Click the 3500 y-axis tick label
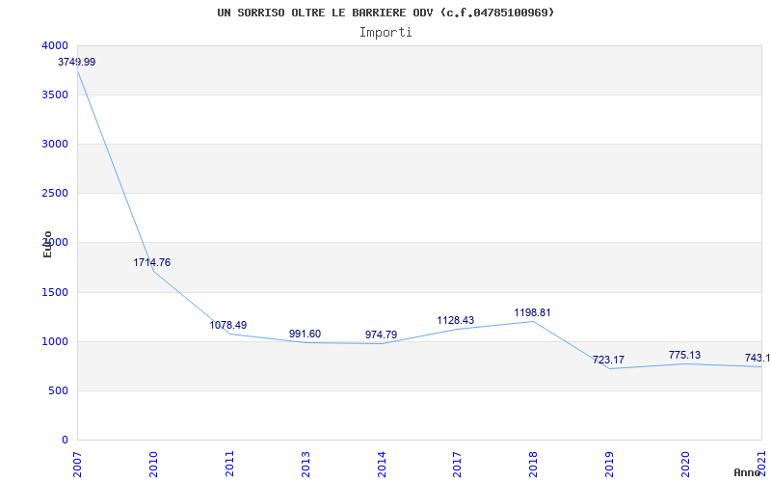 coord(55,94)
